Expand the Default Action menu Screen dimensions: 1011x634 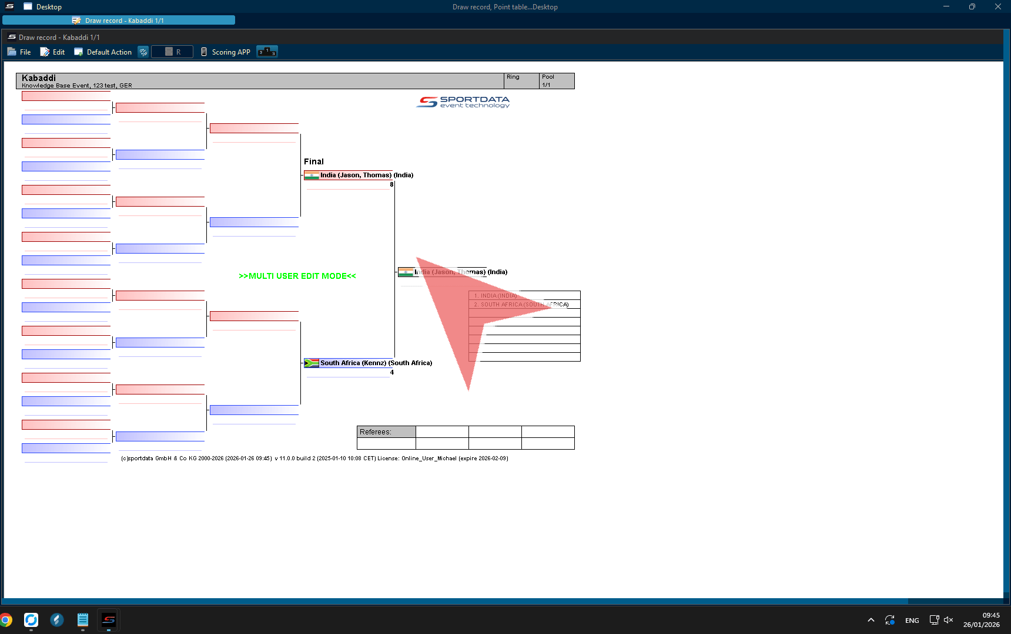click(103, 52)
